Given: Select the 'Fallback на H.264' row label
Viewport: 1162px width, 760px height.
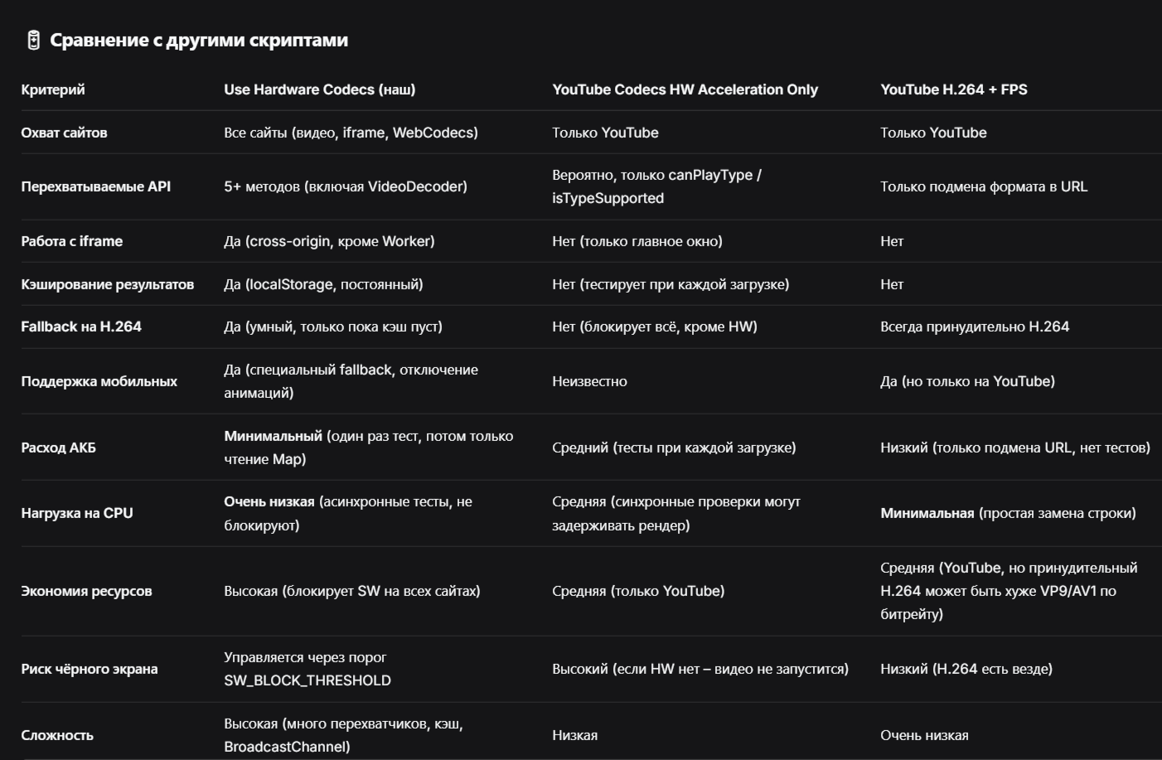Looking at the screenshot, I should point(81,327).
